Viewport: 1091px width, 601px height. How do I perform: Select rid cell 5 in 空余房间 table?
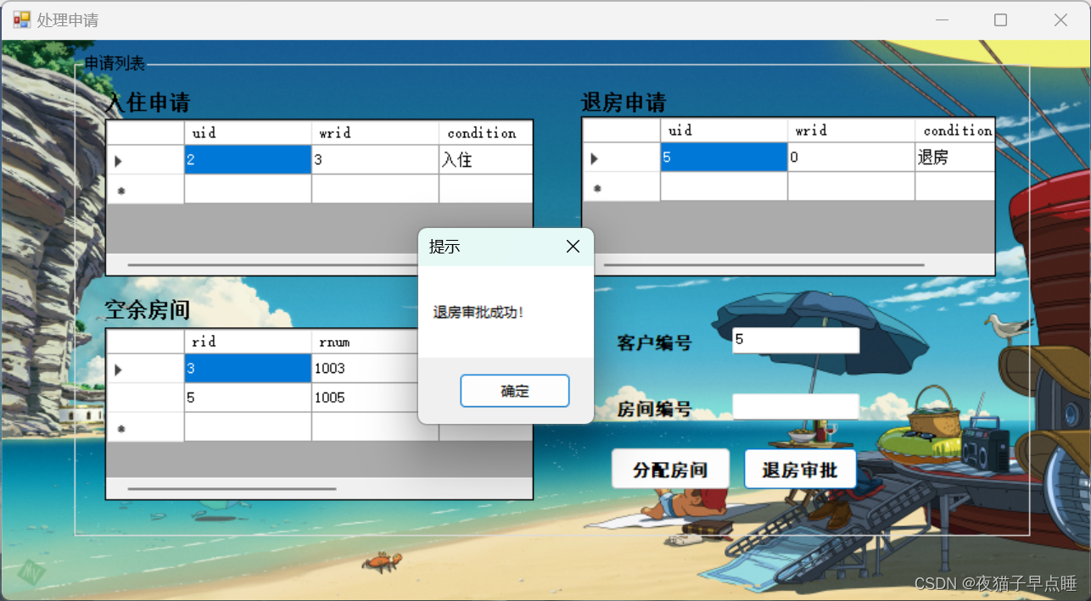248,397
